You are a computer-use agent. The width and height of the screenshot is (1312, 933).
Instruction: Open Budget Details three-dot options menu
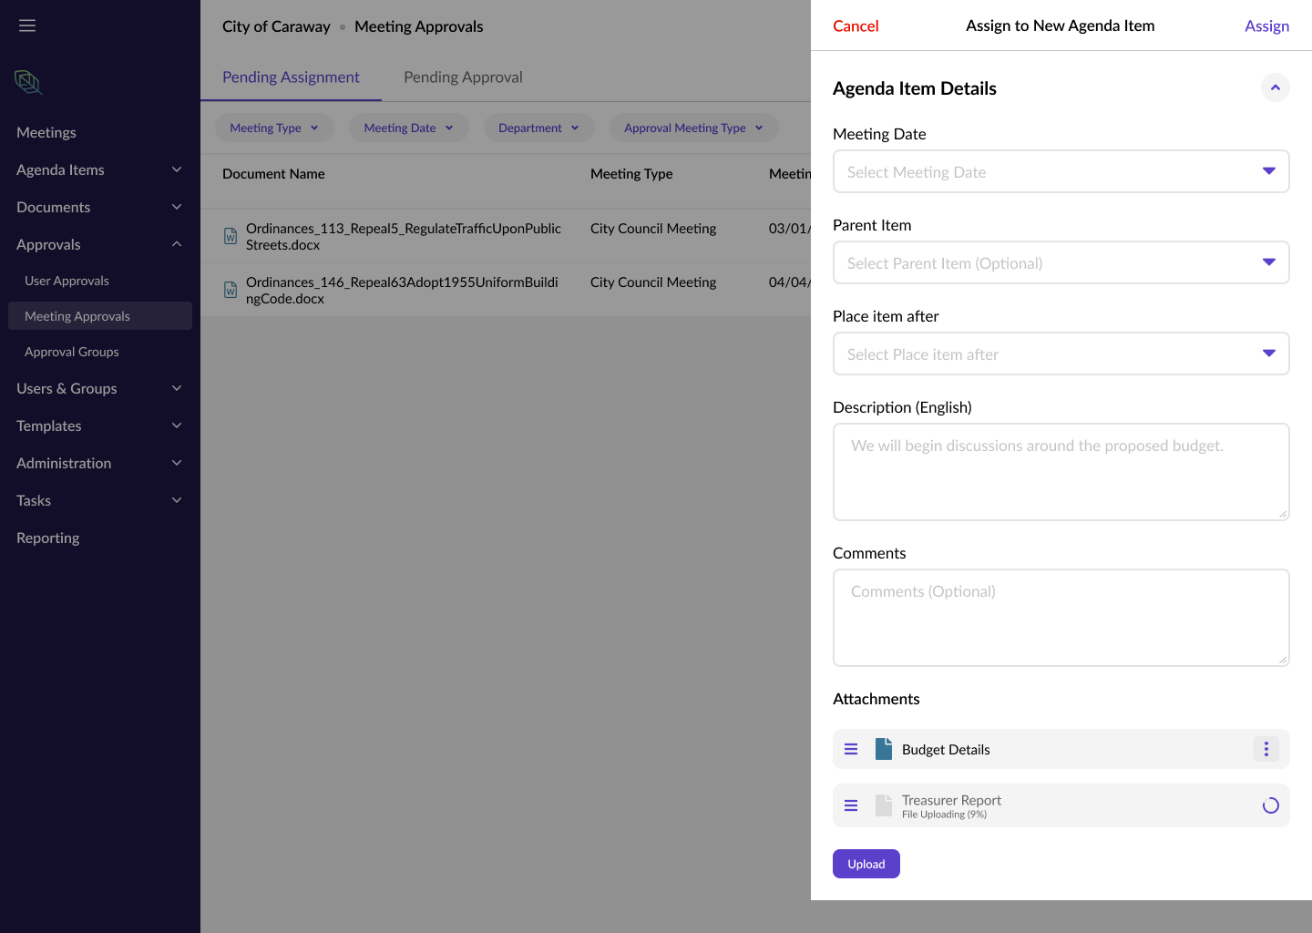tap(1266, 749)
